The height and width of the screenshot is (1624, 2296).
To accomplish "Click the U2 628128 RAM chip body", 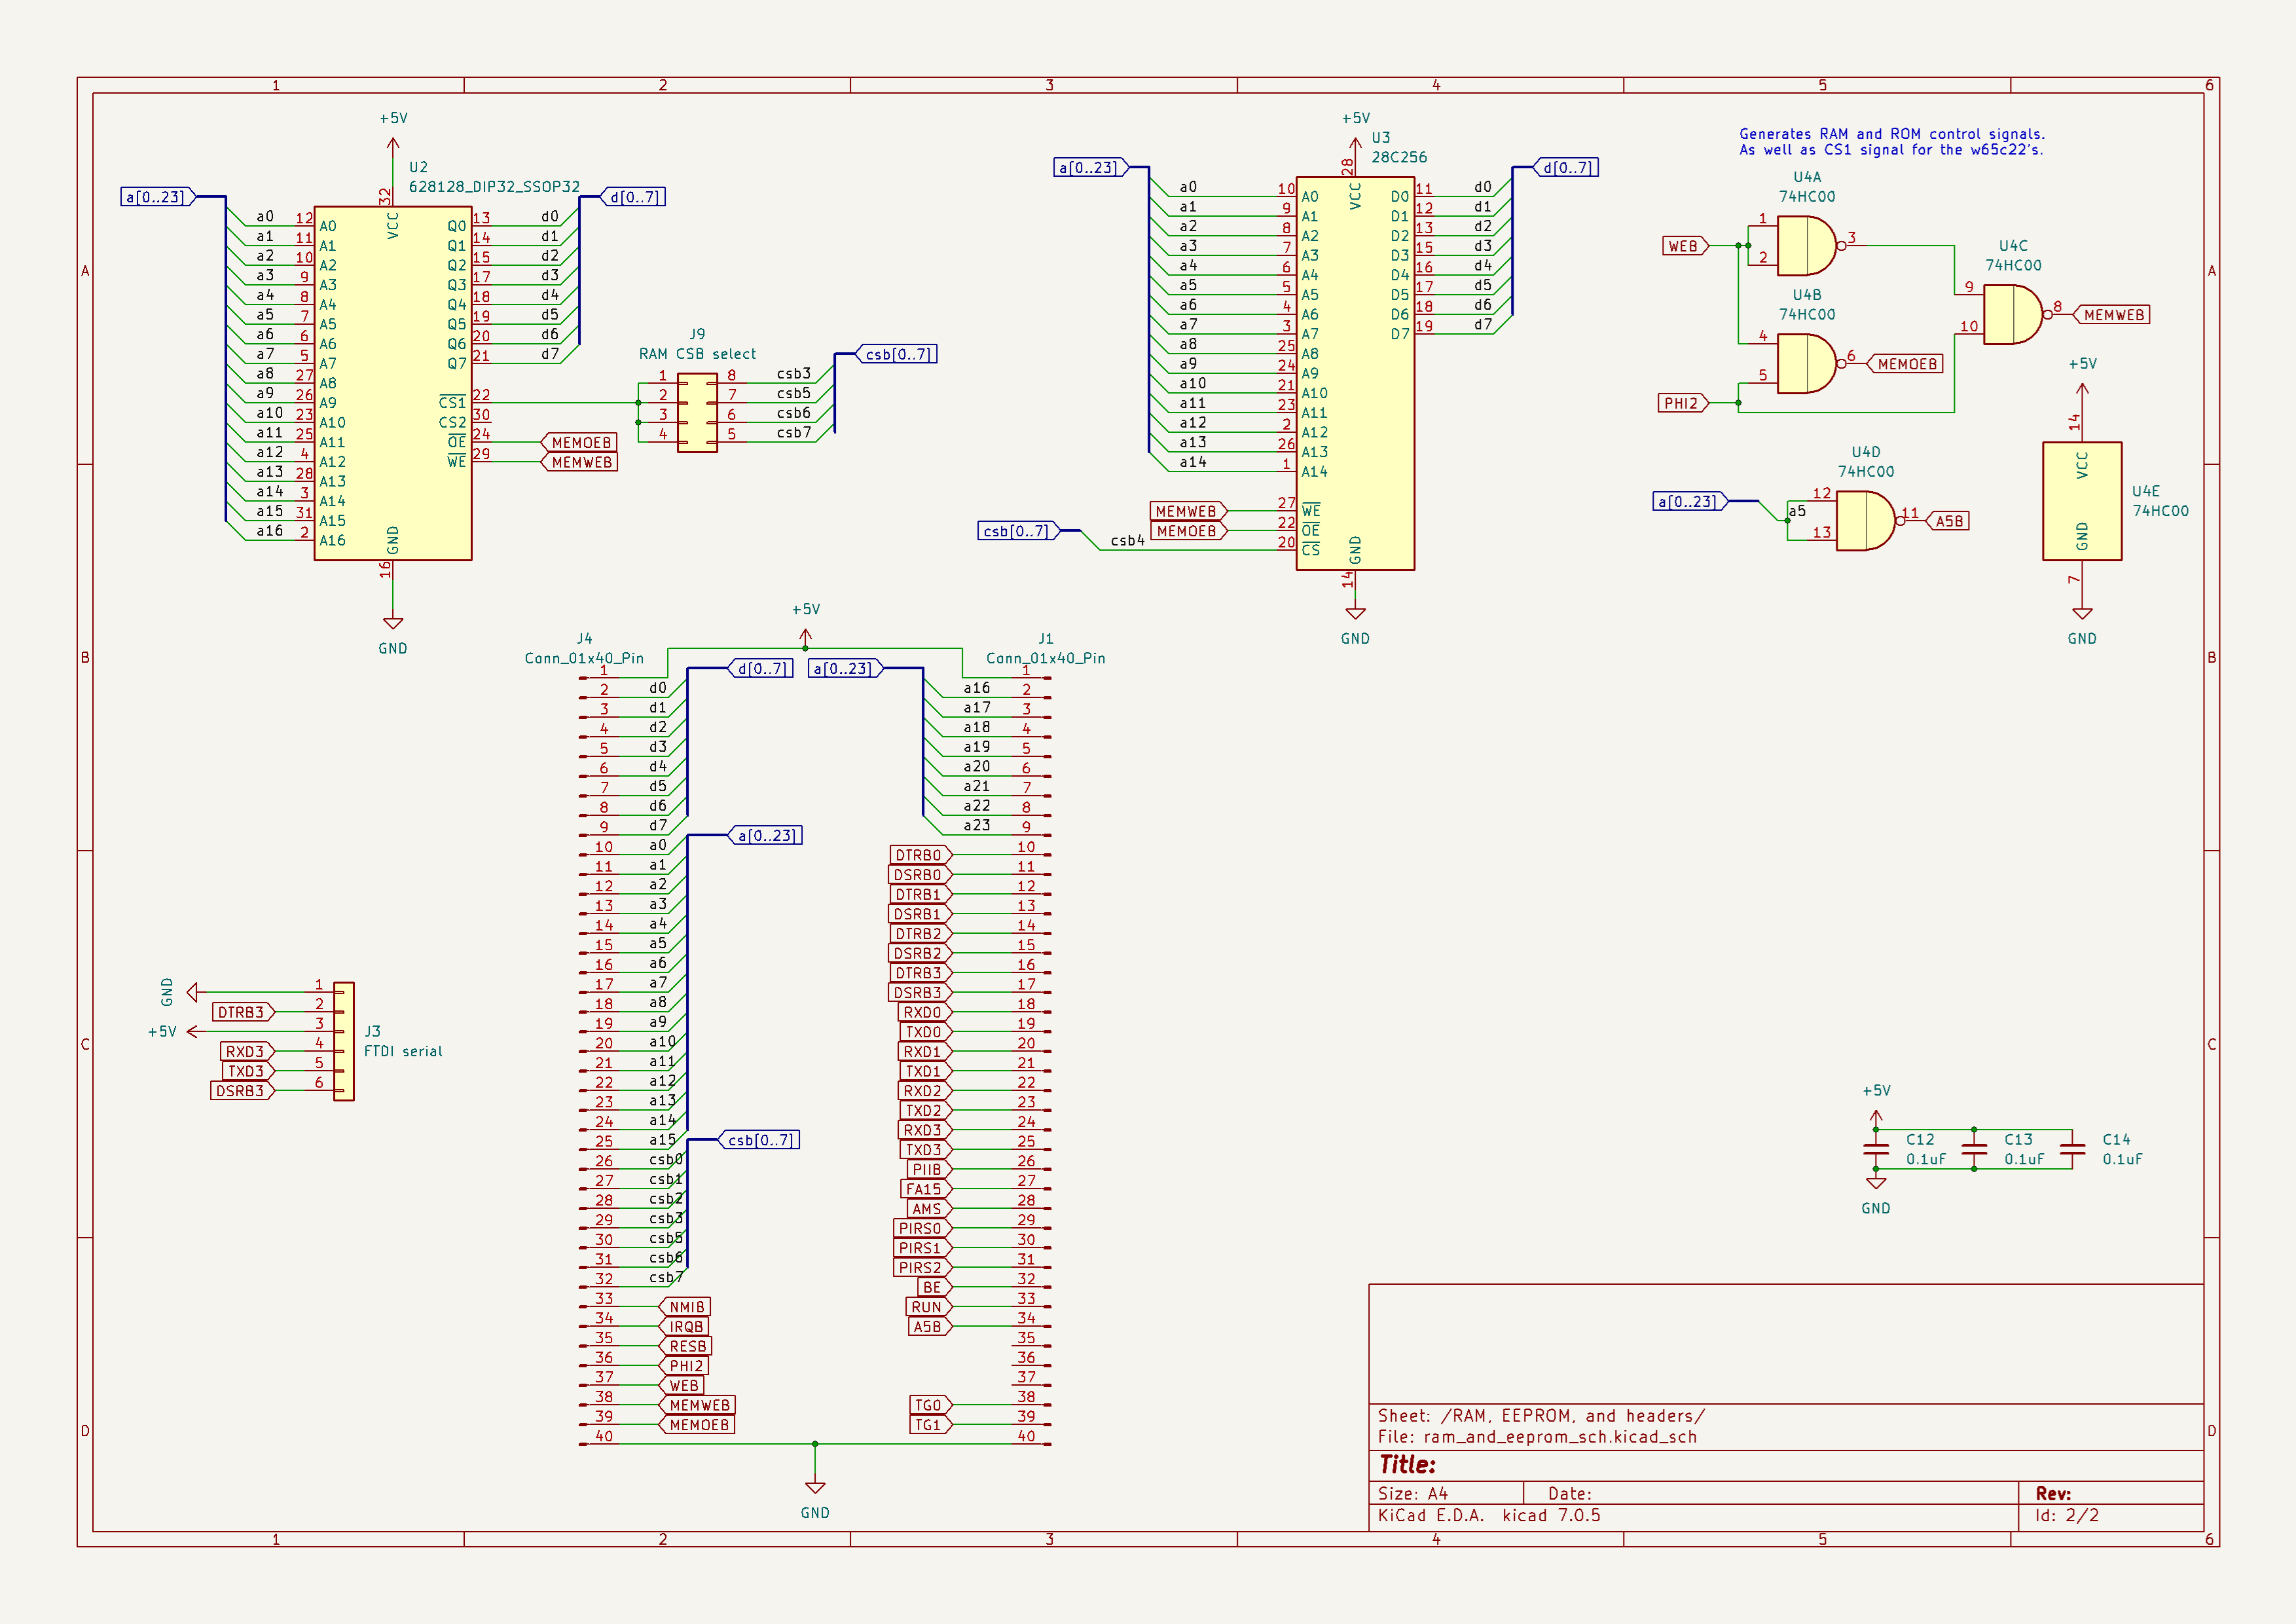I will [392, 385].
